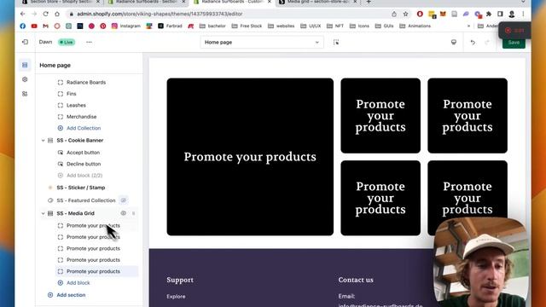Reload the page with browser refresh icon

click(45, 14)
